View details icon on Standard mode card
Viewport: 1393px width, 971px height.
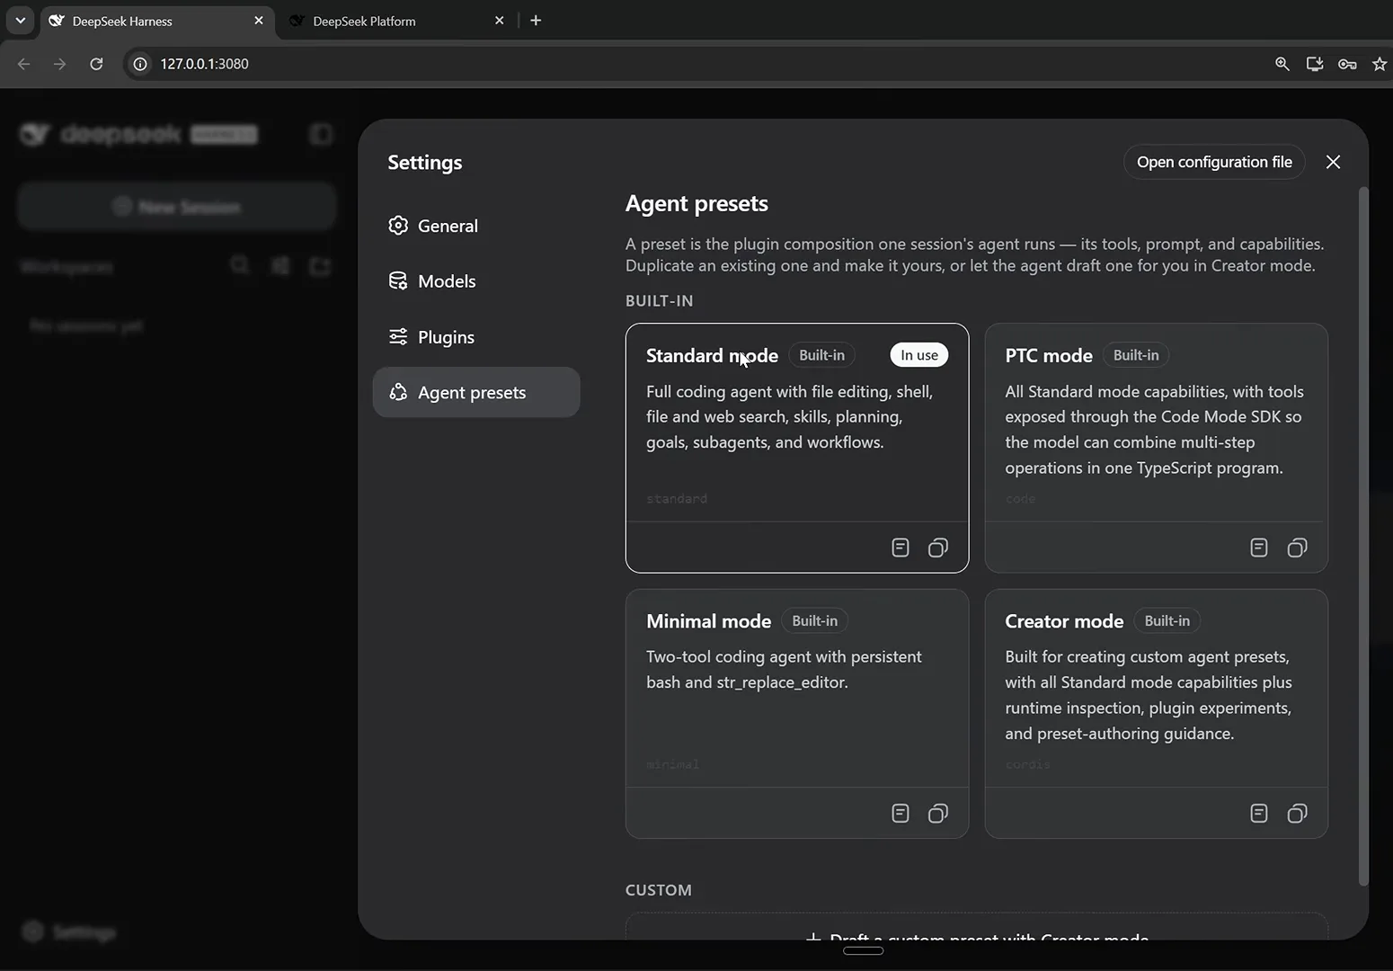click(x=901, y=548)
